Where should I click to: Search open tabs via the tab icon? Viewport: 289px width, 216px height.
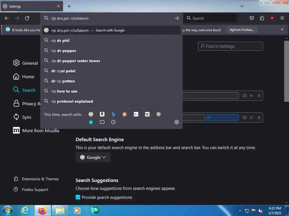102,122
